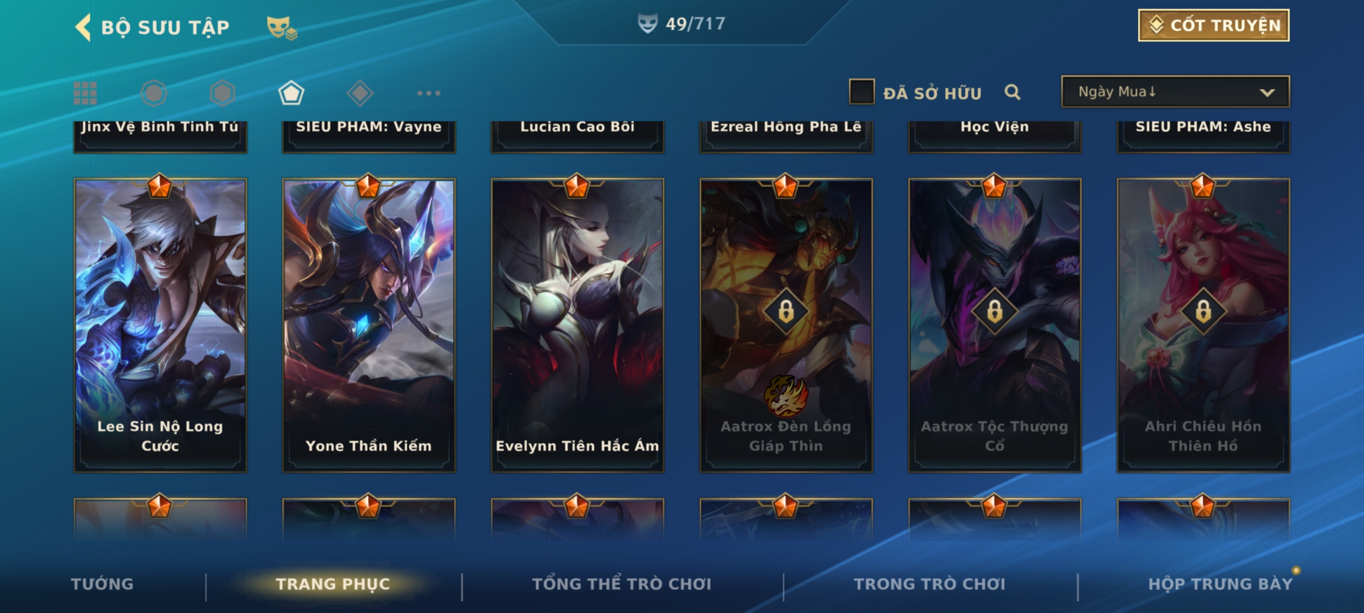
Task: Click lock icon on Aatrox Tộc Thượng Cổ
Action: pos(995,311)
